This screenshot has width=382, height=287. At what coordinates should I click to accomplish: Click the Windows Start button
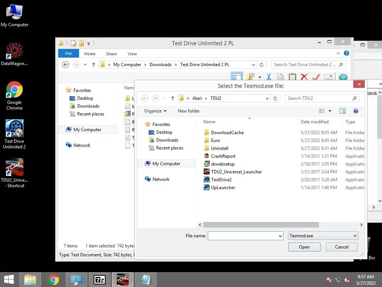9,280
